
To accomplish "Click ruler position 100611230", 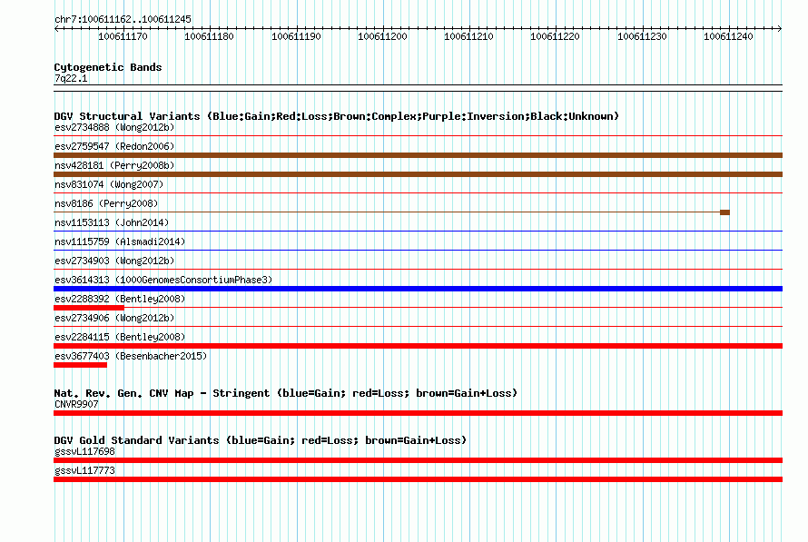I will pos(642,36).
